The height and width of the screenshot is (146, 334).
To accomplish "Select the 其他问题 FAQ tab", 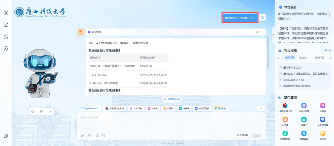I will coord(319,58).
